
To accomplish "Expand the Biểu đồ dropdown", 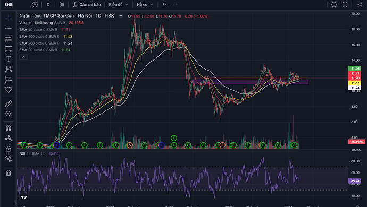I will [119, 4].
